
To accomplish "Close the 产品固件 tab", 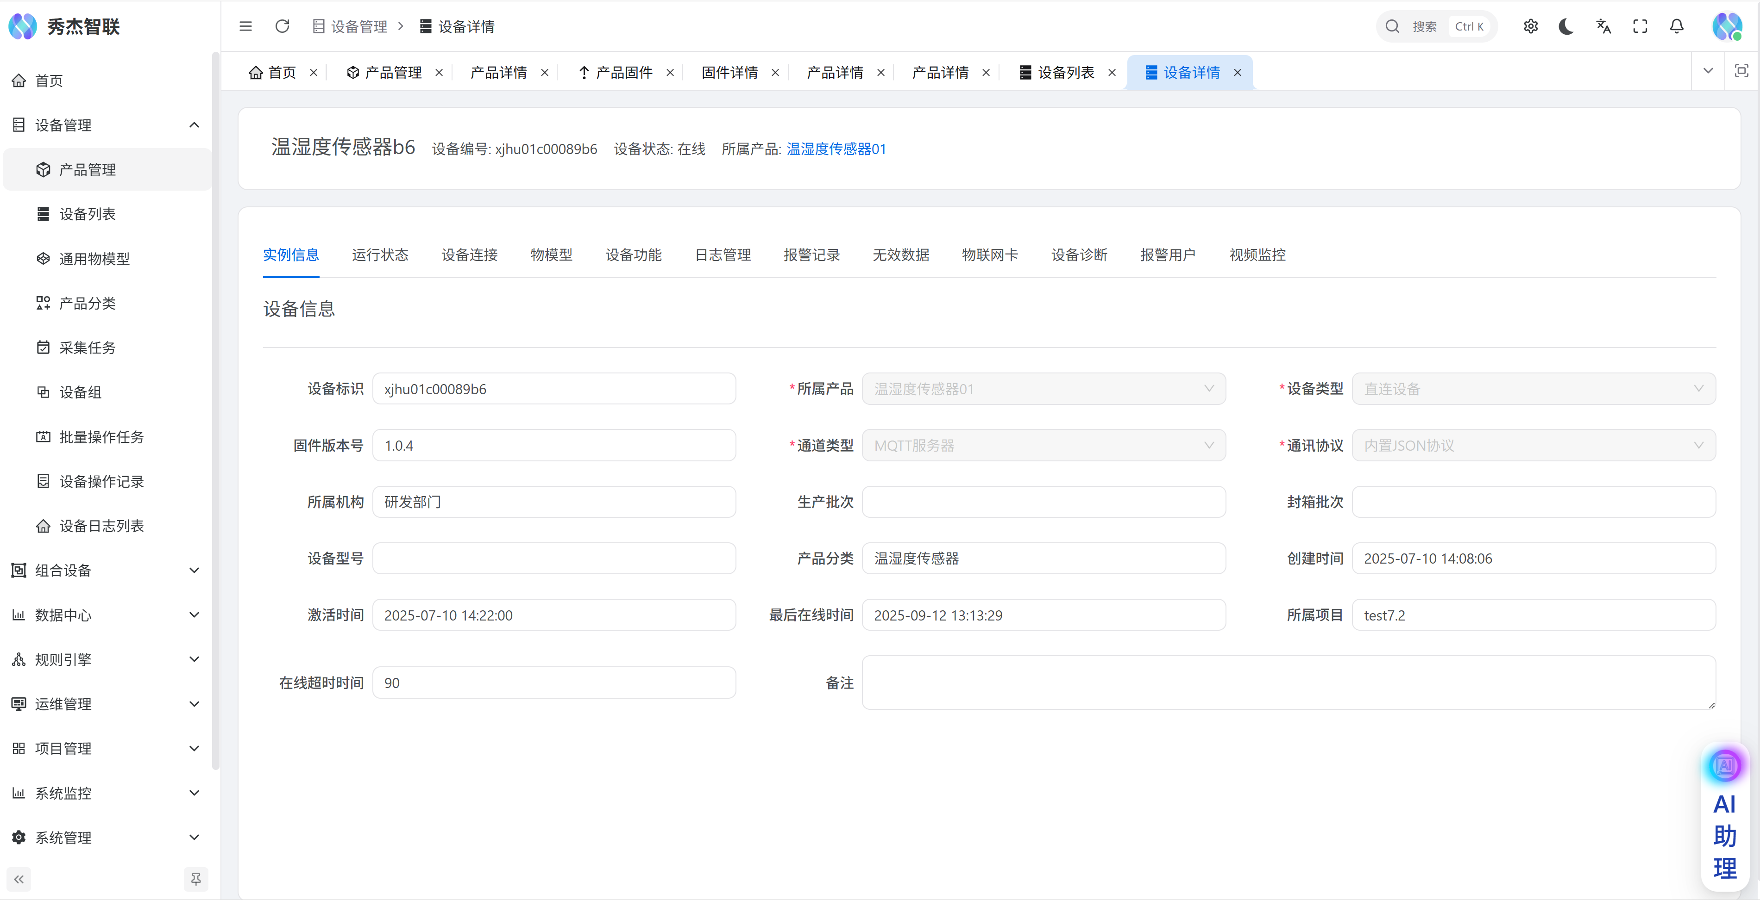I will coord(670,73).
